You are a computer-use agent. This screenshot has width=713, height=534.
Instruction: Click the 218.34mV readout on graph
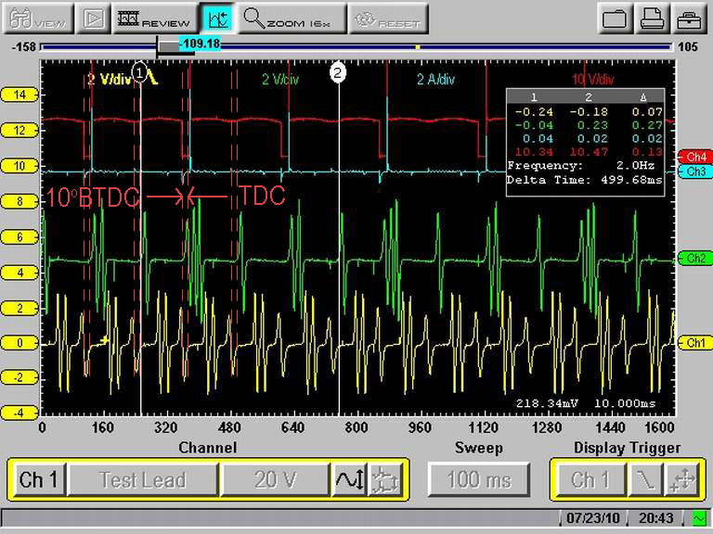coord(547,403)
